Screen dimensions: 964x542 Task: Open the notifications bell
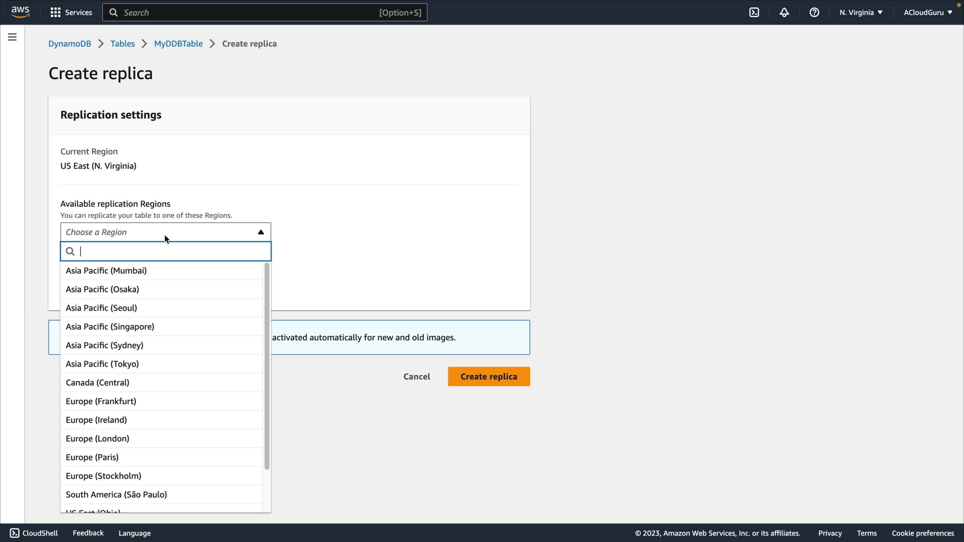pos(784,13)
